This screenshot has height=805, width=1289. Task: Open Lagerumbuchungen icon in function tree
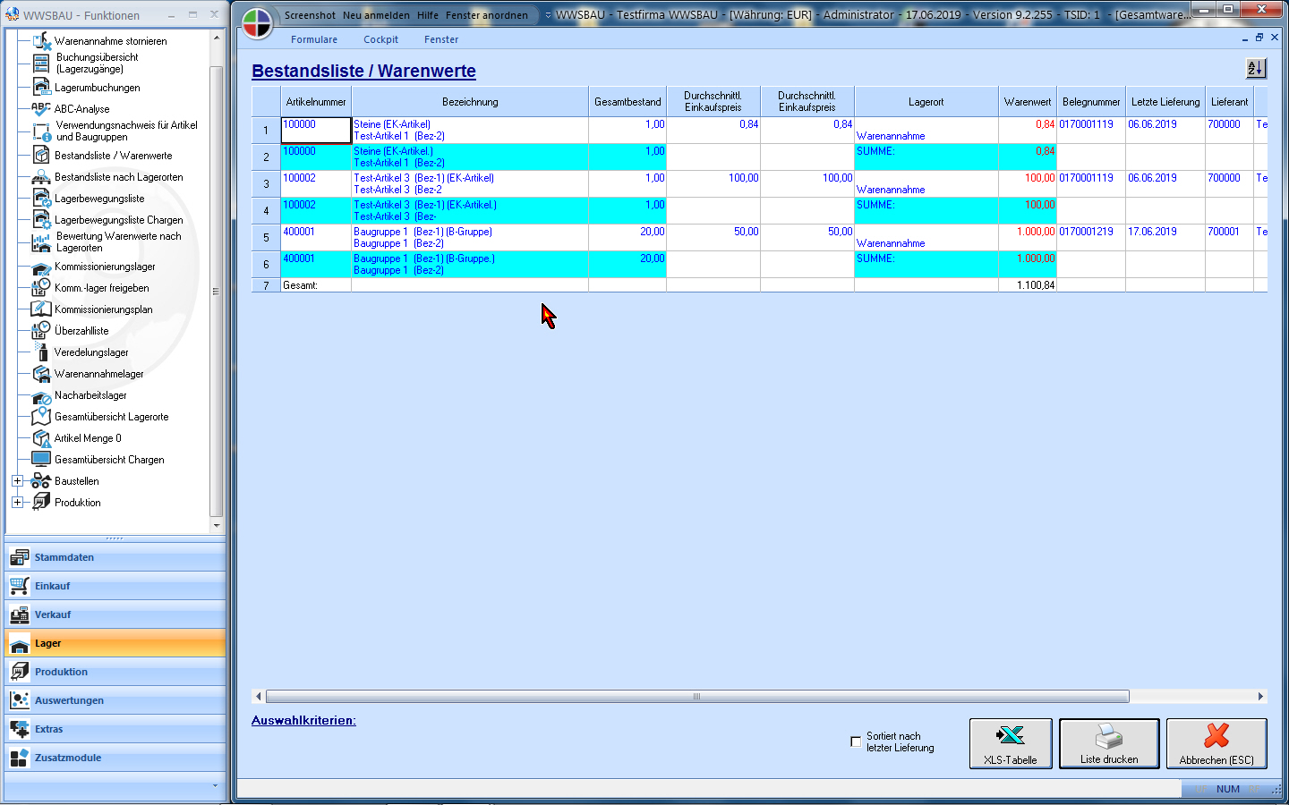(x=41, y=87)
